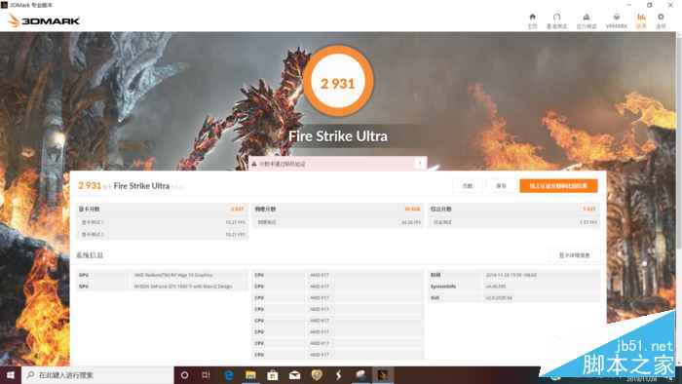Viewport: 682px width, 384px height.
Task: Click the first CPU row
Action: [x=337, y=275]
